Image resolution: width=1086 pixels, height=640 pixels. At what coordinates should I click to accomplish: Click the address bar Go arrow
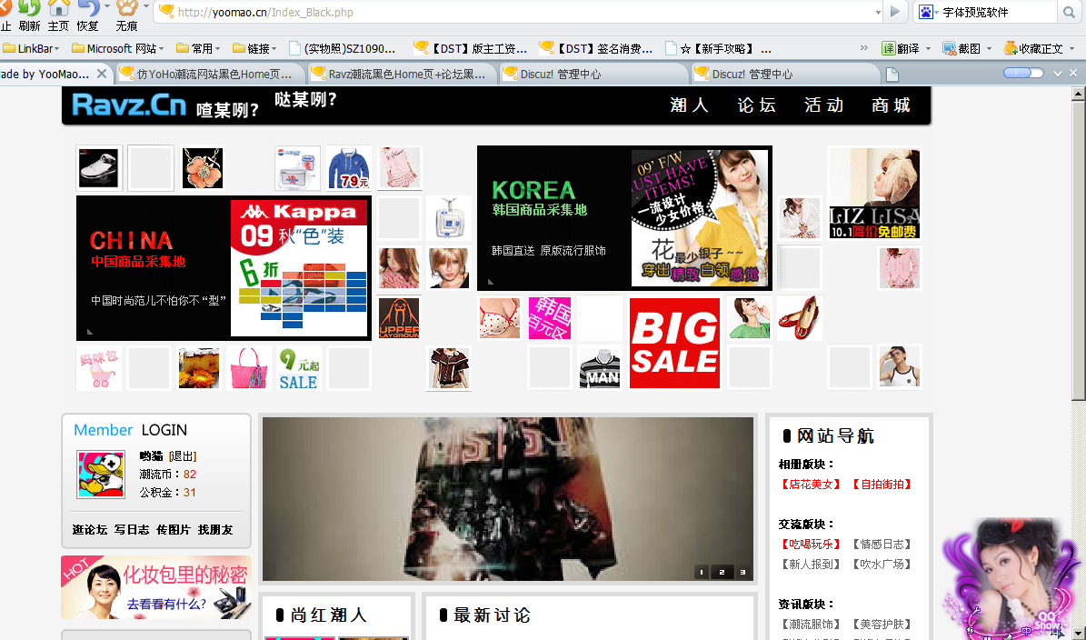point(895,12)
